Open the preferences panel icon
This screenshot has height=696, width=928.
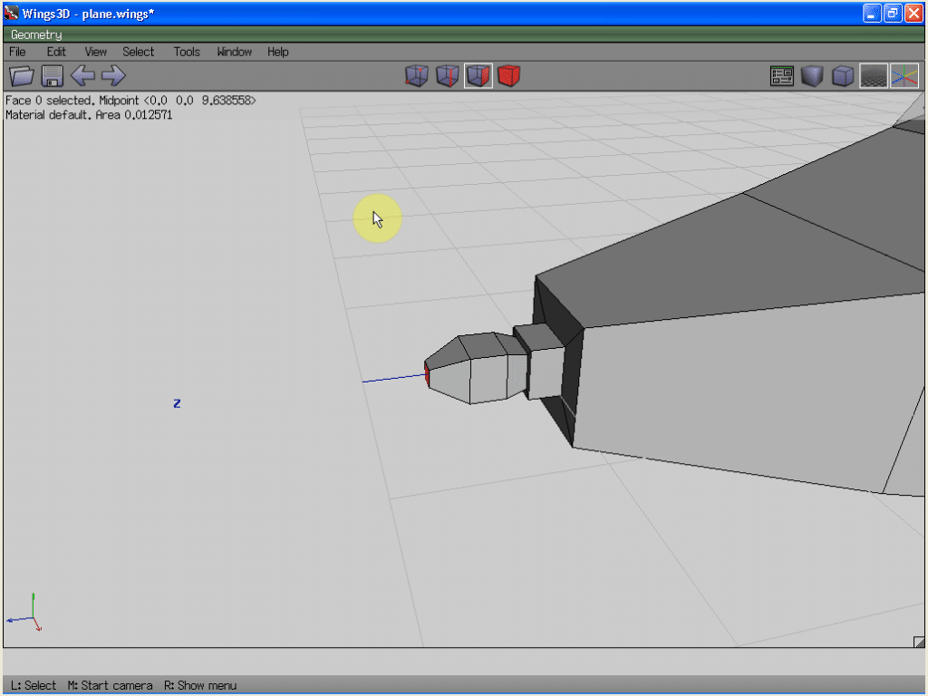781,76
